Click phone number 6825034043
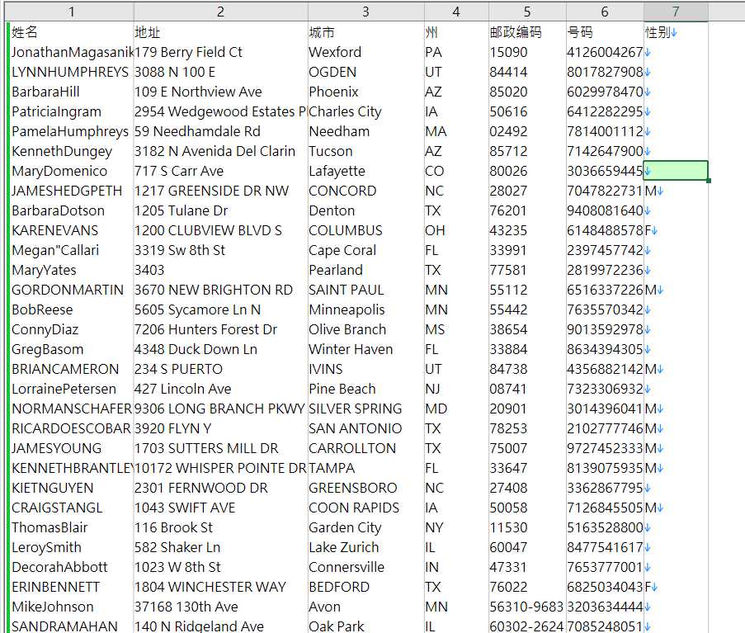Image resolution: width=745 pixels, height=633 pixels. point(605,587)
